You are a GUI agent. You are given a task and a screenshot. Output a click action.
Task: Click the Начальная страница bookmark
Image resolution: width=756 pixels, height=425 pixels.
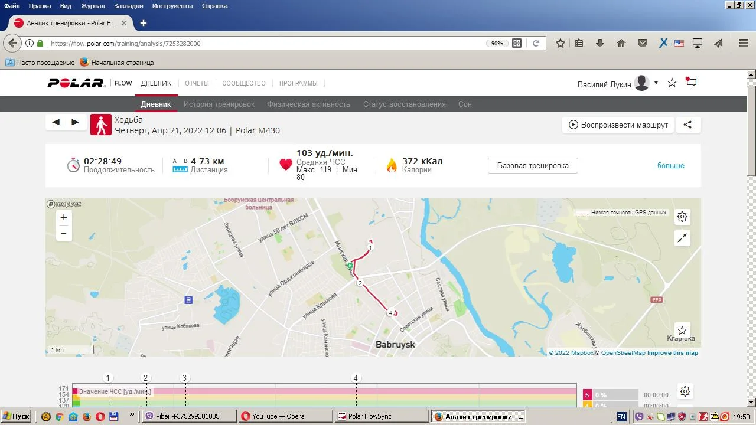[117, 62]
